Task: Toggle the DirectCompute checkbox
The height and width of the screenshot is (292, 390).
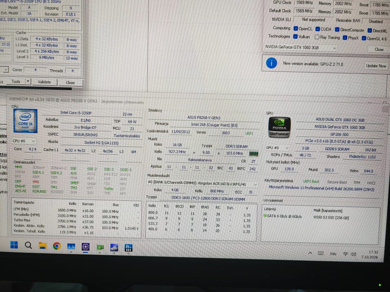Action: (x=337, y=30)
